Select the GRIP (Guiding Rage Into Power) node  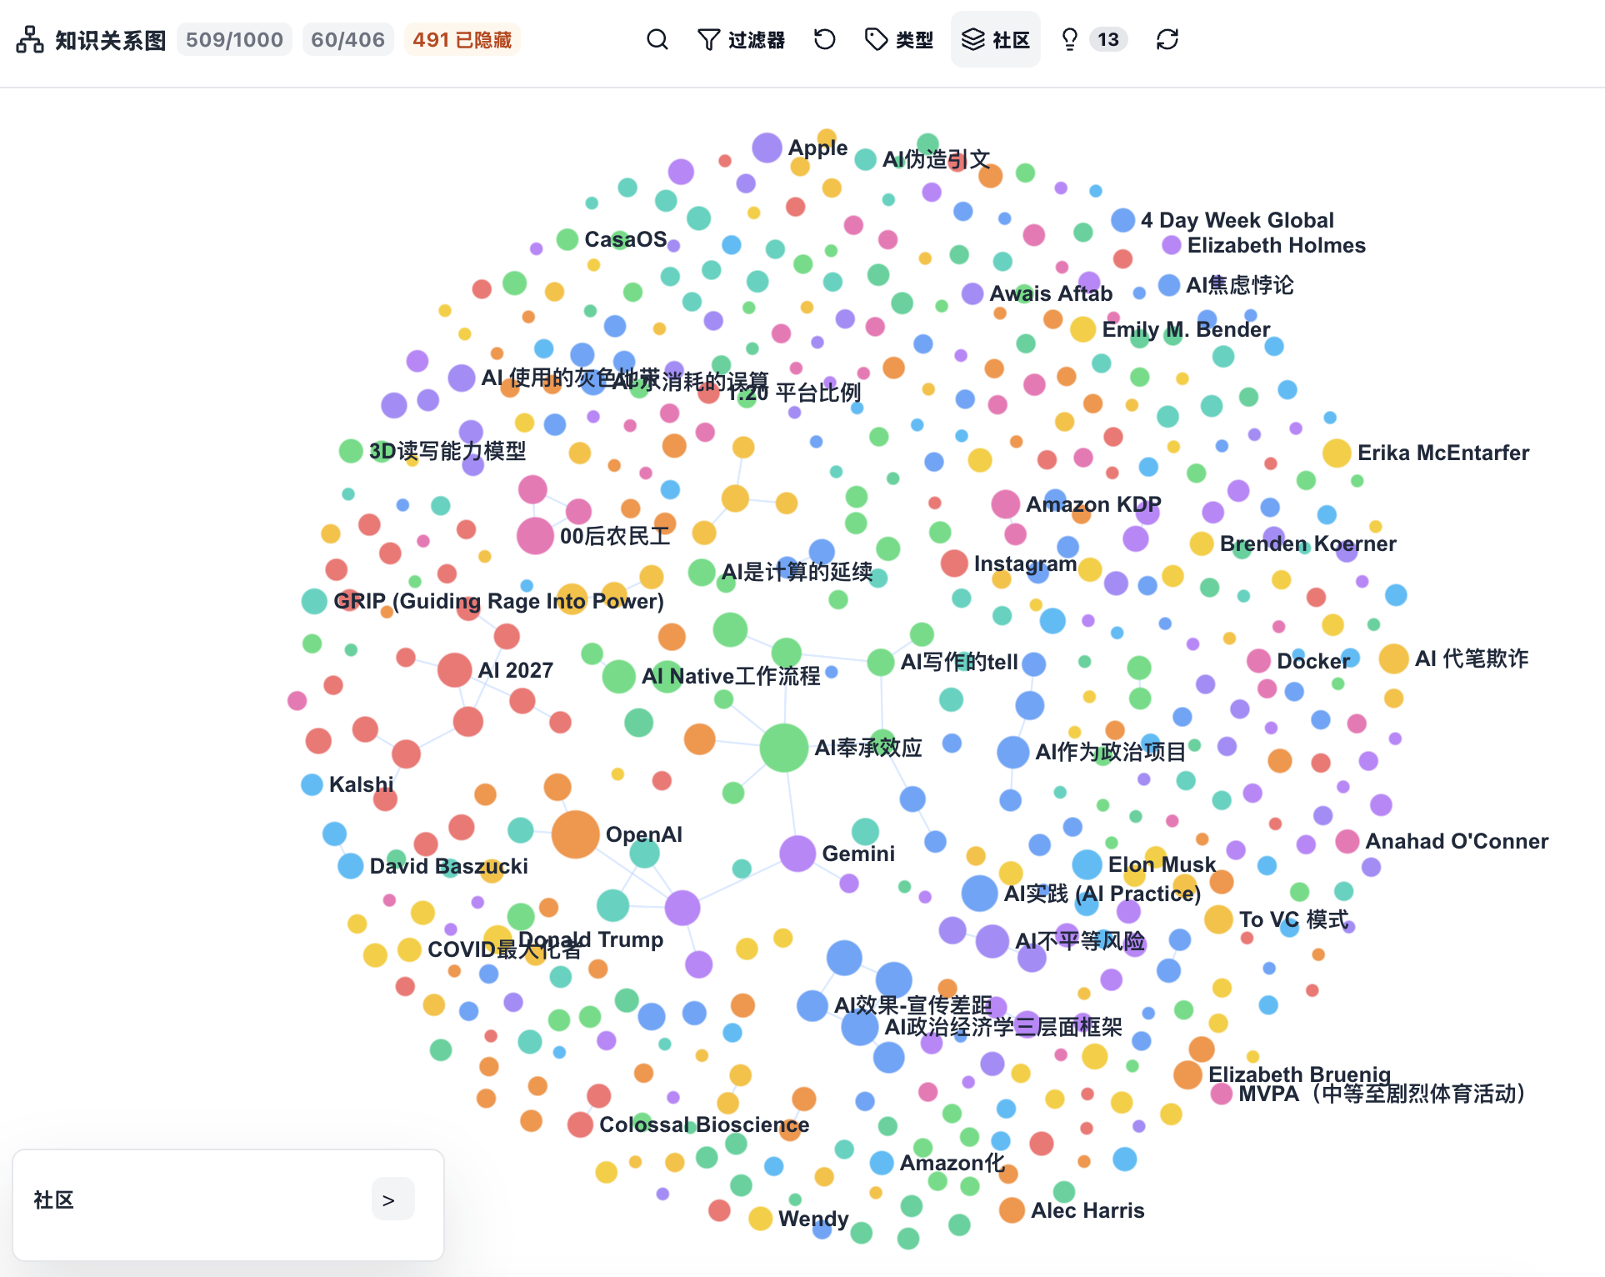(314, 601)
